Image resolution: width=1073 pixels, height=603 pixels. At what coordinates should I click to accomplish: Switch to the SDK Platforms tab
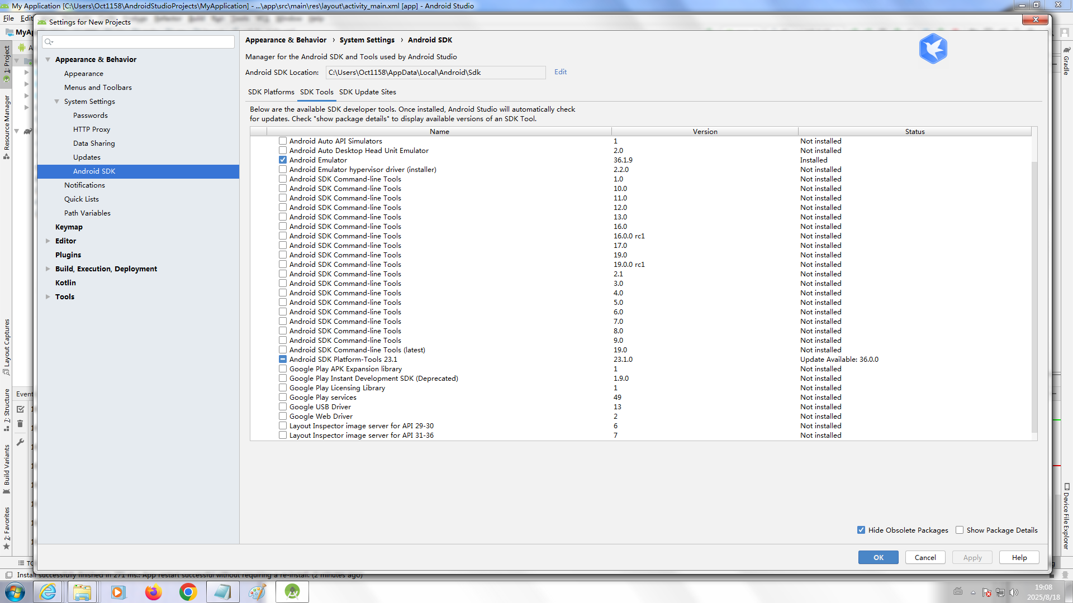click(271, 92)
